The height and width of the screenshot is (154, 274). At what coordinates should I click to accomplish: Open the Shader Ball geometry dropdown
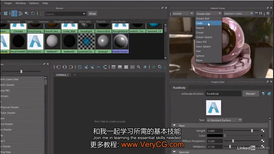coord(209,14)
